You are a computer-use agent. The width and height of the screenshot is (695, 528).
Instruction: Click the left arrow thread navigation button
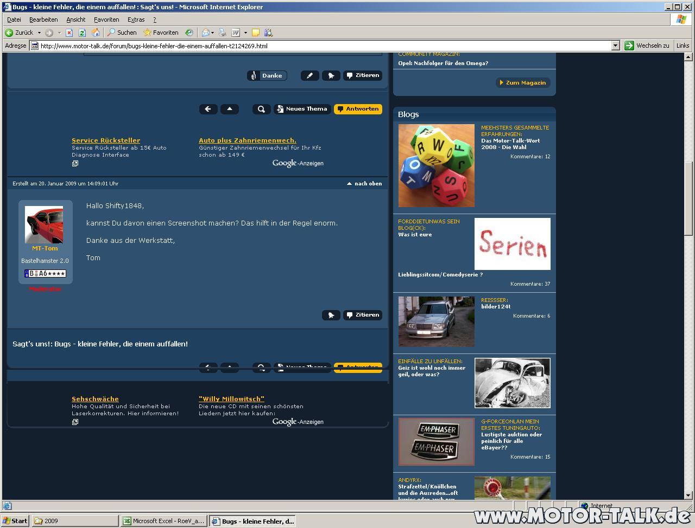[208, 109]
